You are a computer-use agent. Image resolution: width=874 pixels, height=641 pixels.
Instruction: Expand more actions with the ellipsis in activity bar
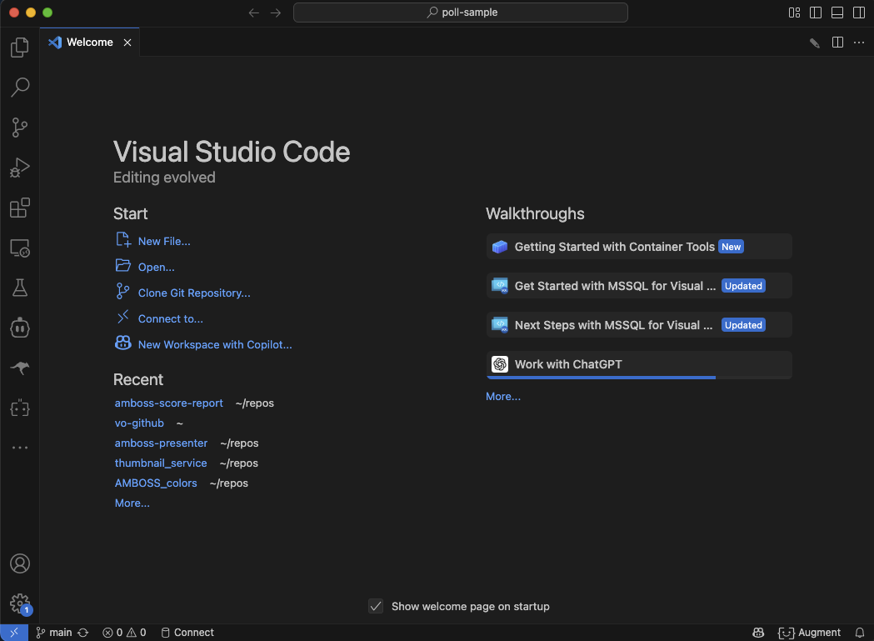pyautogui.click(x=19, y=448)
